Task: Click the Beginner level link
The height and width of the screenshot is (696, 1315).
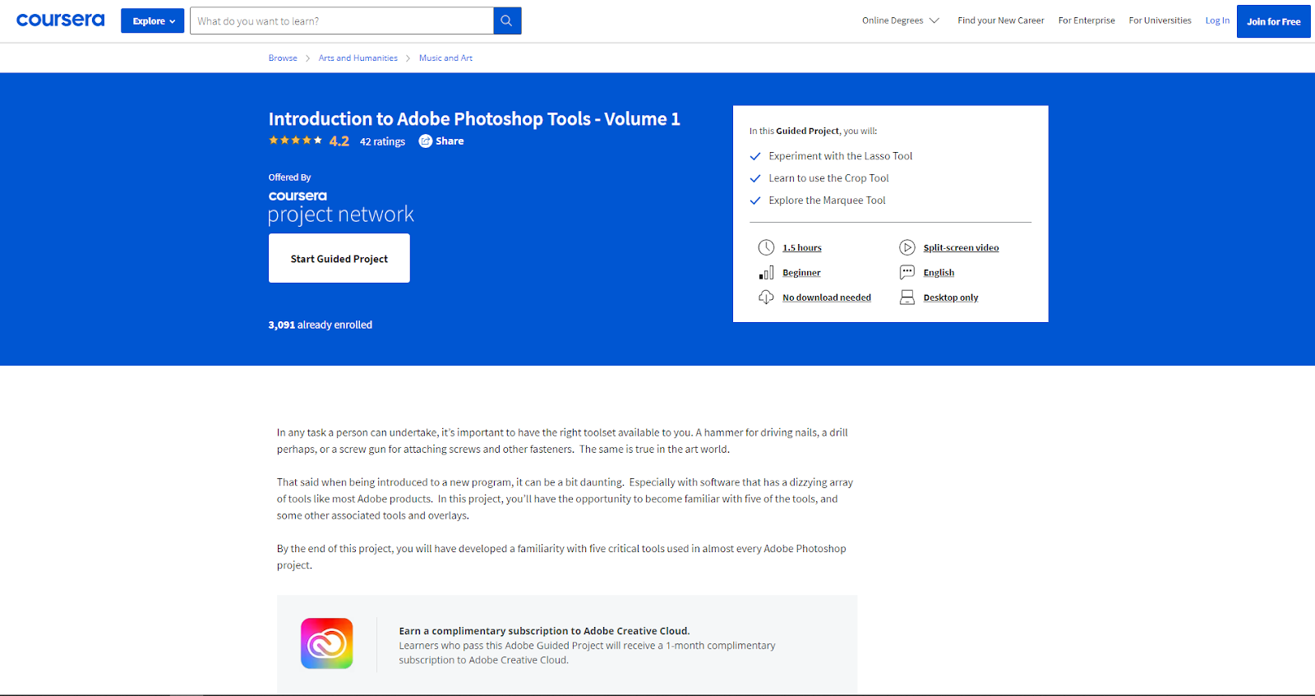Action: (x=801, y=273)
